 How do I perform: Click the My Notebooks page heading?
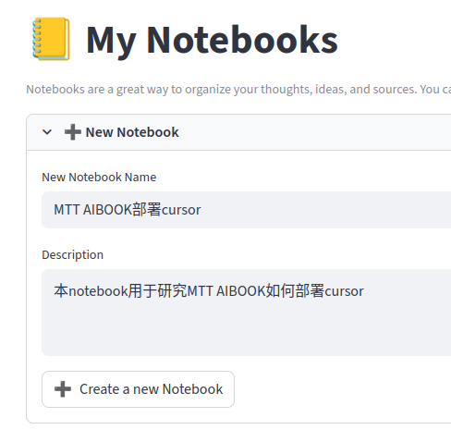[212, 40]
